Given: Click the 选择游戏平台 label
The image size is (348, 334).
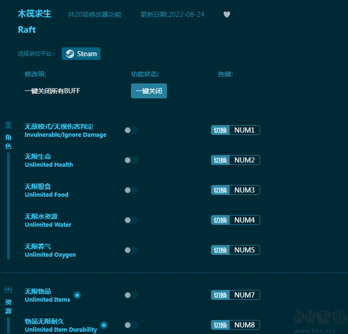Looking at the screenshot, I should pyautogui.click(x=36, y=54).
